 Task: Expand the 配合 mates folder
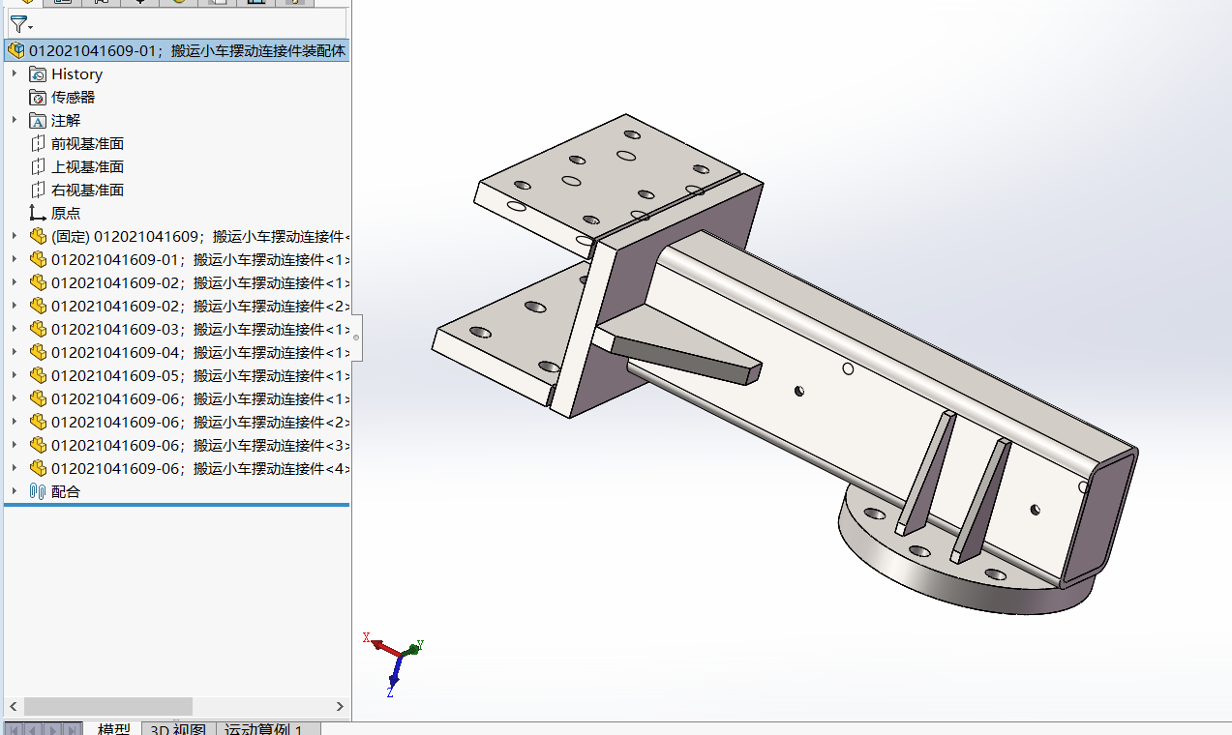(15, 492)
